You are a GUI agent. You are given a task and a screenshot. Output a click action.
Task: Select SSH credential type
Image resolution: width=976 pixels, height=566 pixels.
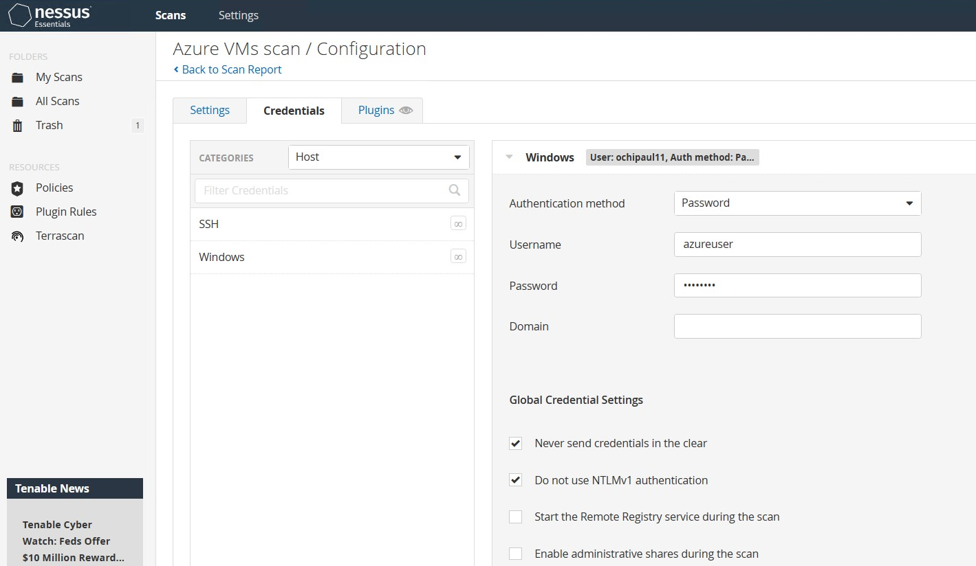pyautogui.click(x=332, y=224)
